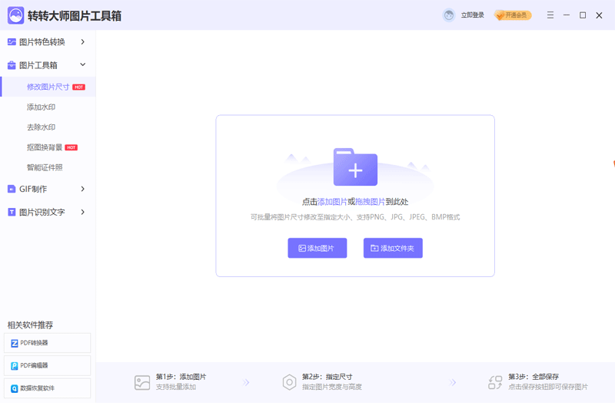Select 修改图片尺寸 menu item
This screenshot has width=615, height=409.
coord(48,87)
